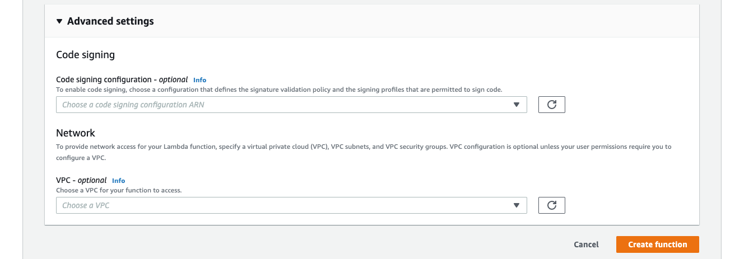Image resolution: width=744 pixels, height=259 pixels.
Task: Focus the 'Choose a VPC' placeholder text
Action: click(x=86, y=205)
